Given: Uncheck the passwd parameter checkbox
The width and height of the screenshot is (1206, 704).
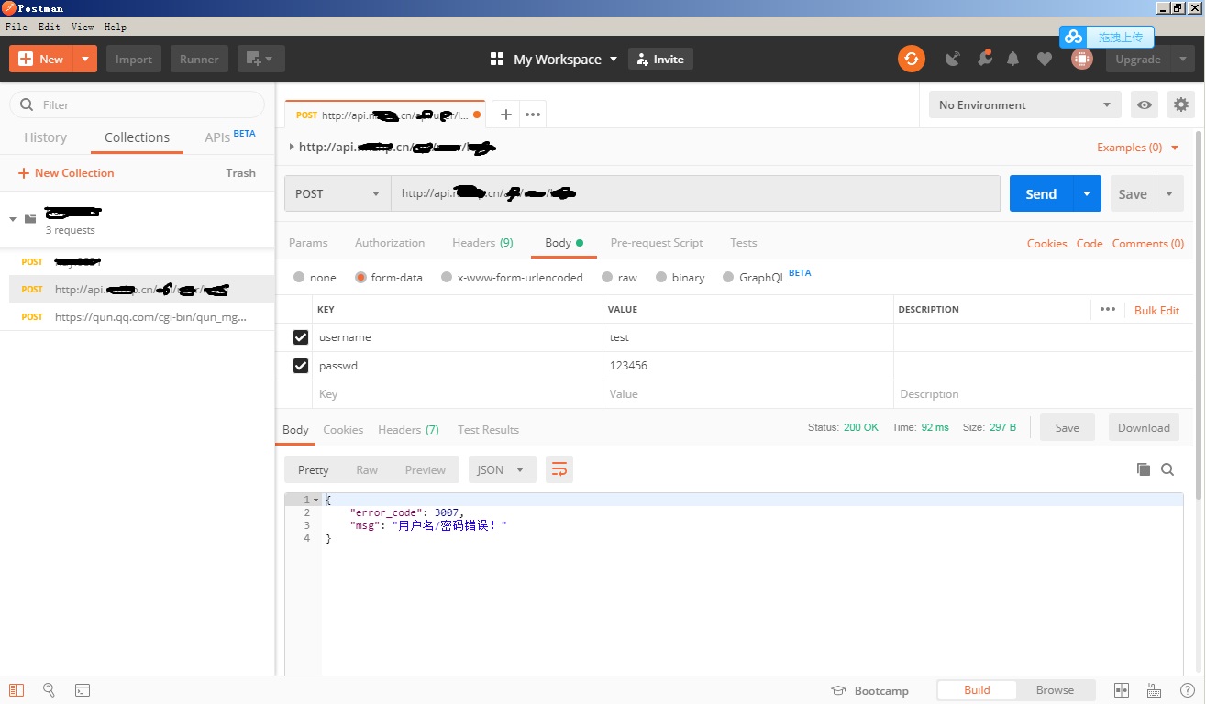Looking at the screenshot, I should (300, 366).
